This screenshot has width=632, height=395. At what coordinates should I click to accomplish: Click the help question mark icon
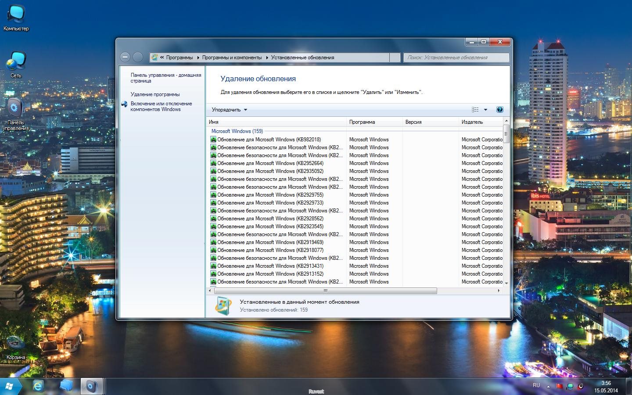click(x=499, y=110)
